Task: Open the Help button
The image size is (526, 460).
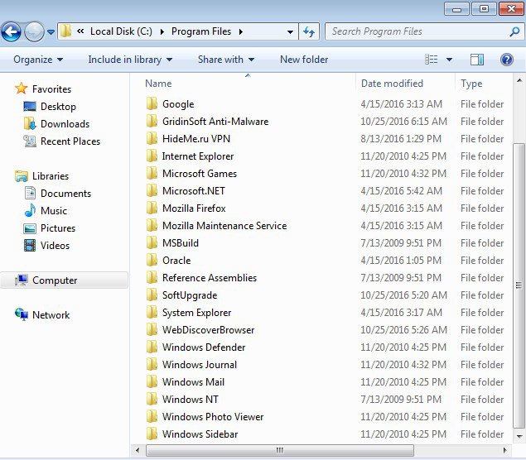Action: click(507, 60)
